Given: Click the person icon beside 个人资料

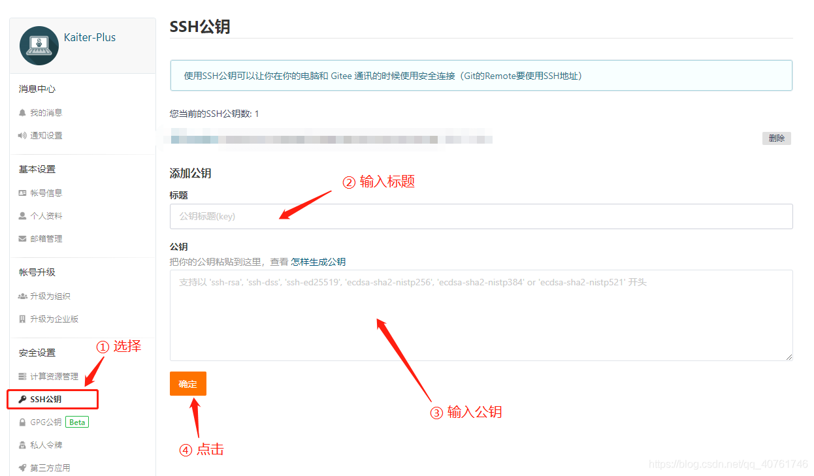Looking at the screenshot, I should [22, 216].
